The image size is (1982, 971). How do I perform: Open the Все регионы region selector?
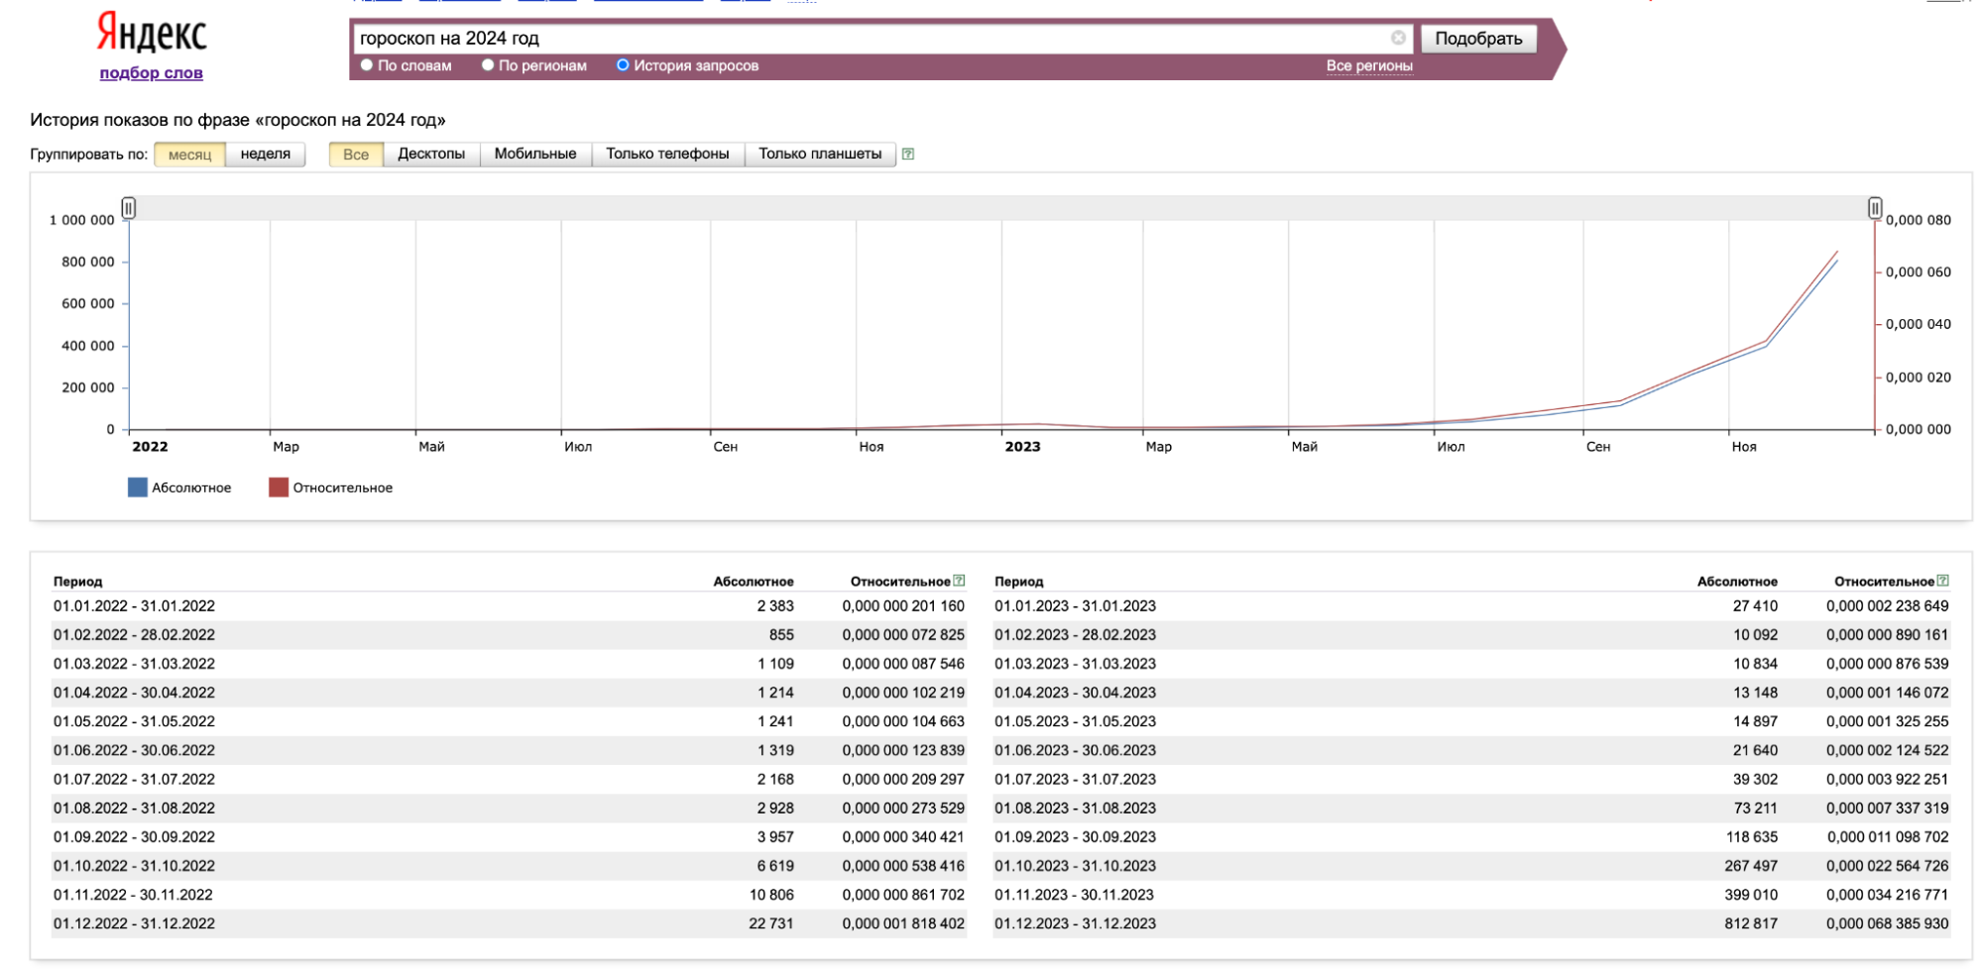click(1369, 65)
